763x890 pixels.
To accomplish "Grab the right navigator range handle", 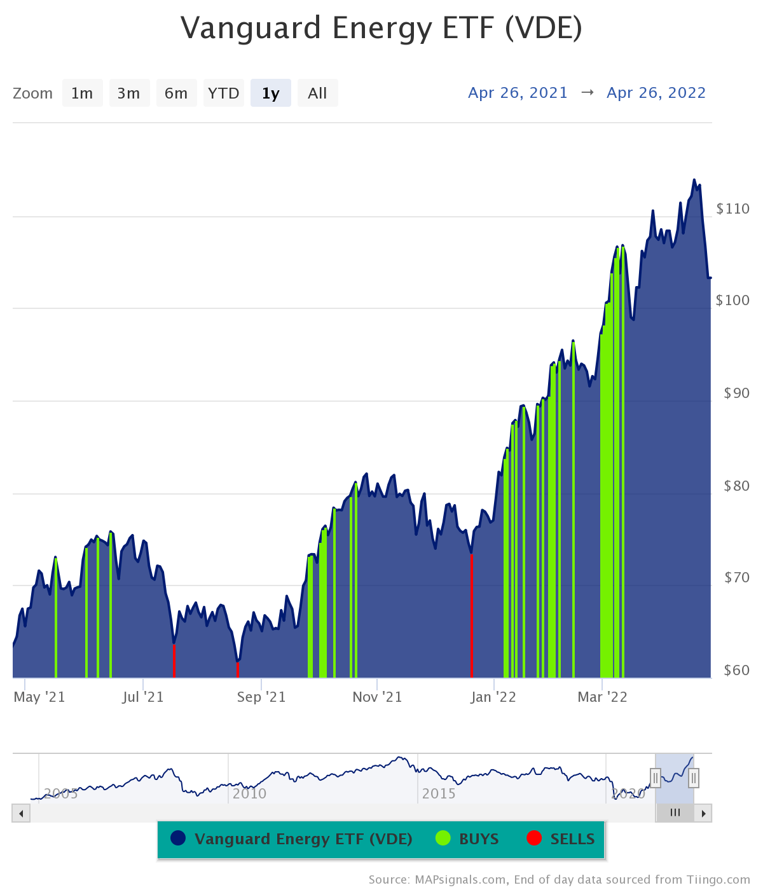I will point(694,777).
